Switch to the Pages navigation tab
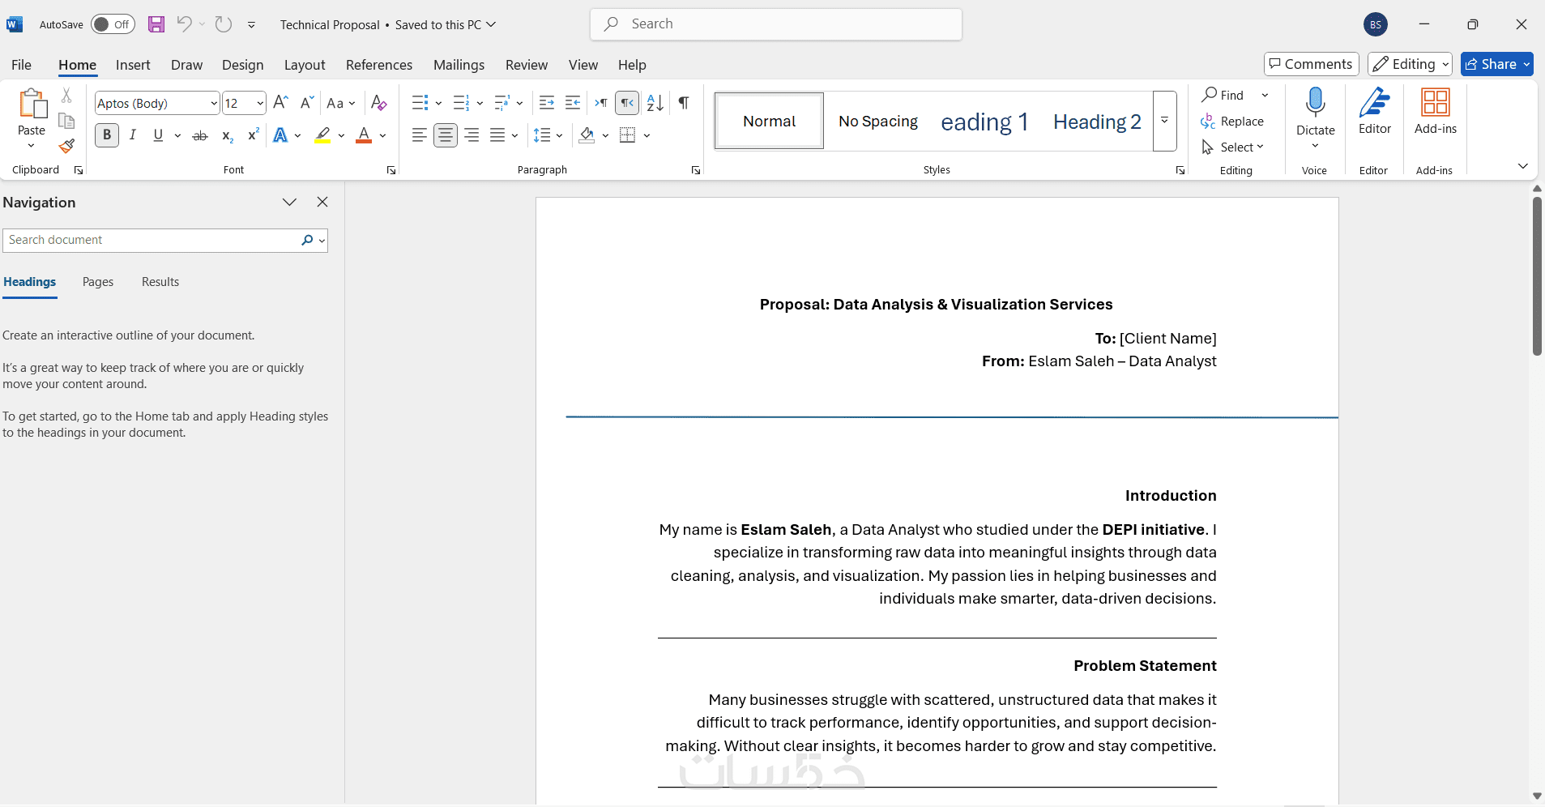The image size is (1545, 807). [x=98, y=282]
